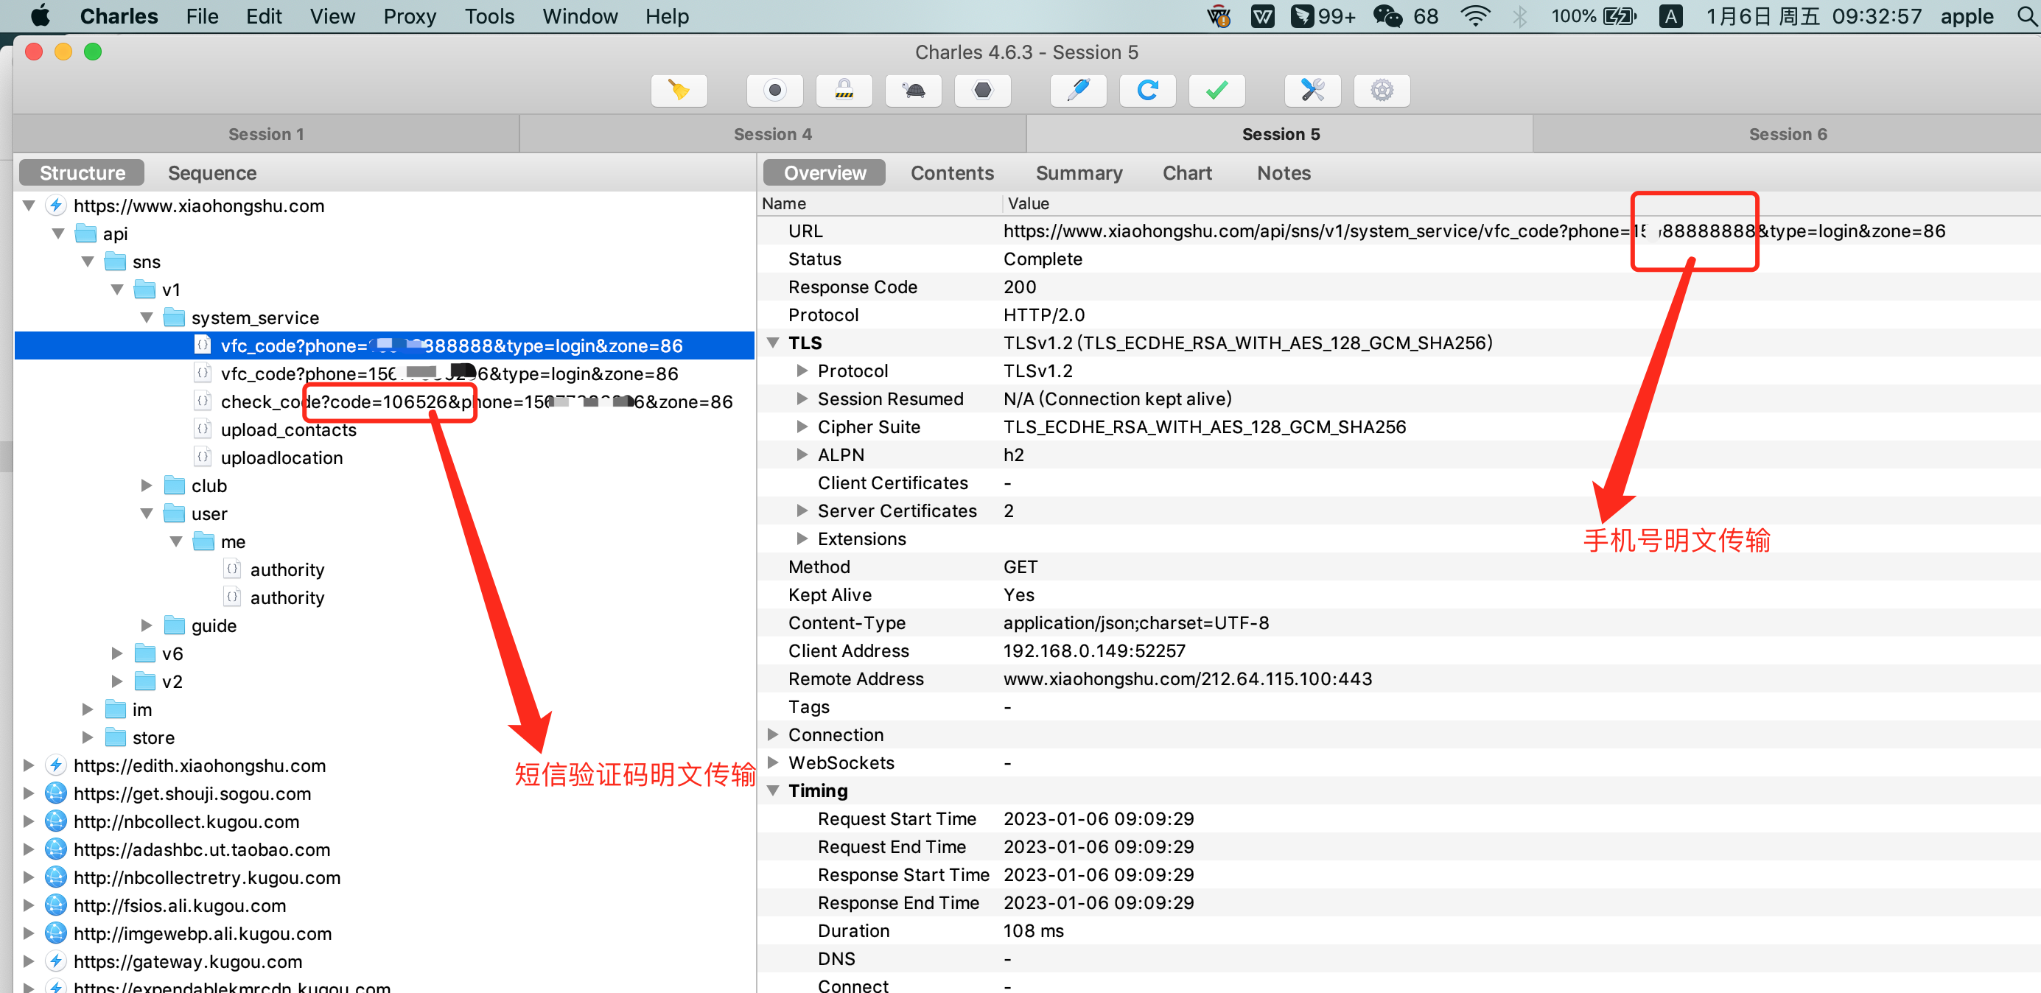Screen dimensions: 2041x993
Task: Click the nbcollect.kugou.com host
Action: pos(186,822)
